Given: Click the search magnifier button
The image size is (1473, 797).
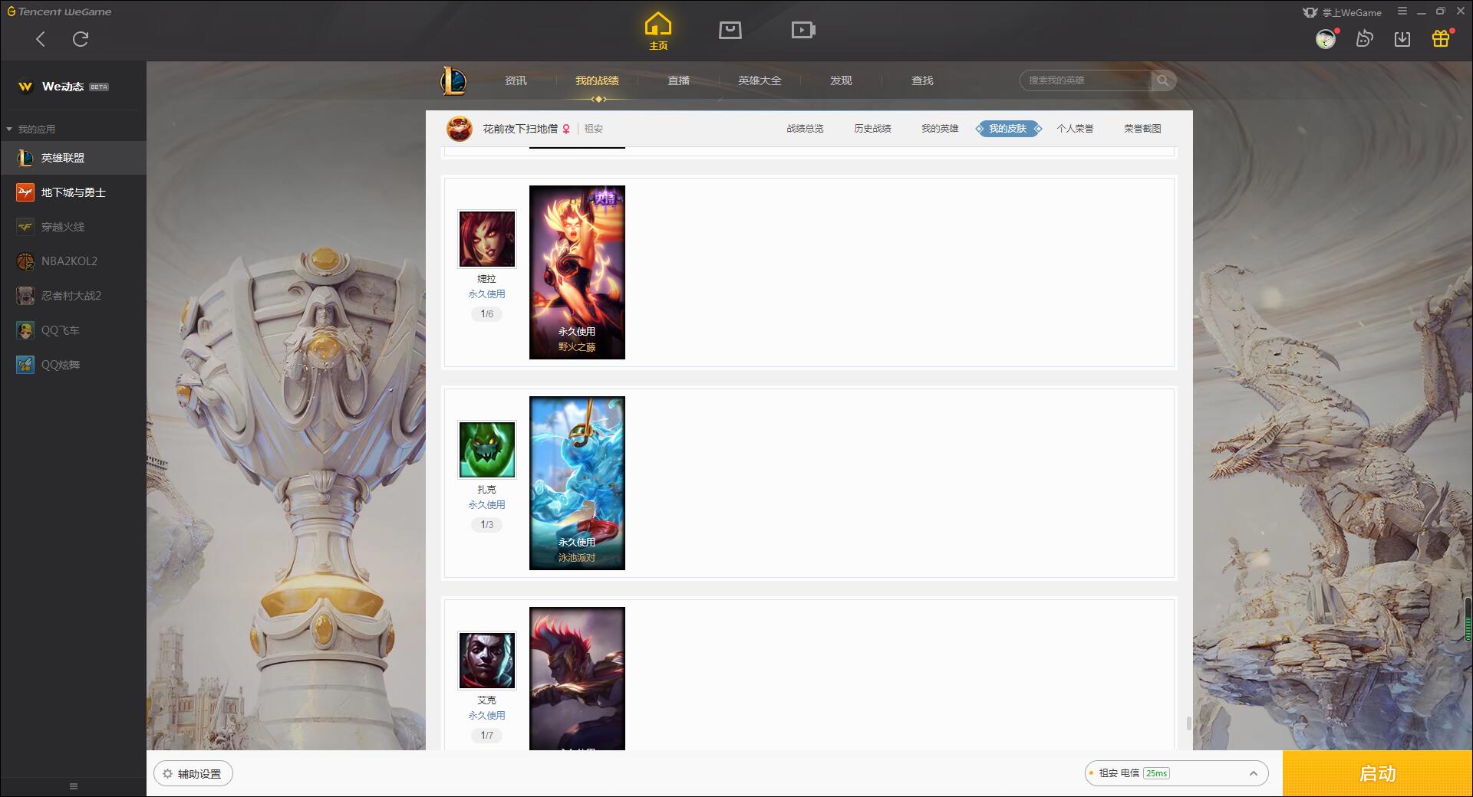Looking at the screenshot, I should pos(1163,80).
